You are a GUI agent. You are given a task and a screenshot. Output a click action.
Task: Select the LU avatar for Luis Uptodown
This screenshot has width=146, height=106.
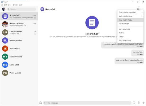[x=5, y=32]
